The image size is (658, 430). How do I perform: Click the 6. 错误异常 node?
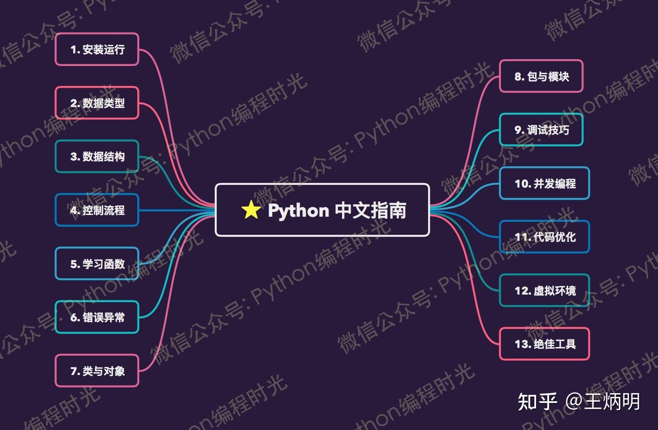click(x=97, y=318)
